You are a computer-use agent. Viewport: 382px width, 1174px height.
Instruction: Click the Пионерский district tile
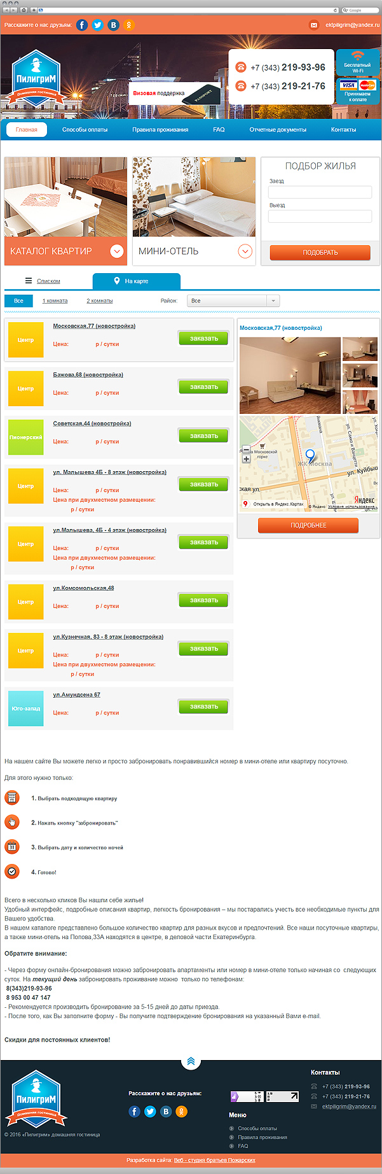tap(25, 437)
